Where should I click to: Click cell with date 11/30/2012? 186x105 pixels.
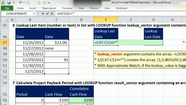tap(30, 66)
